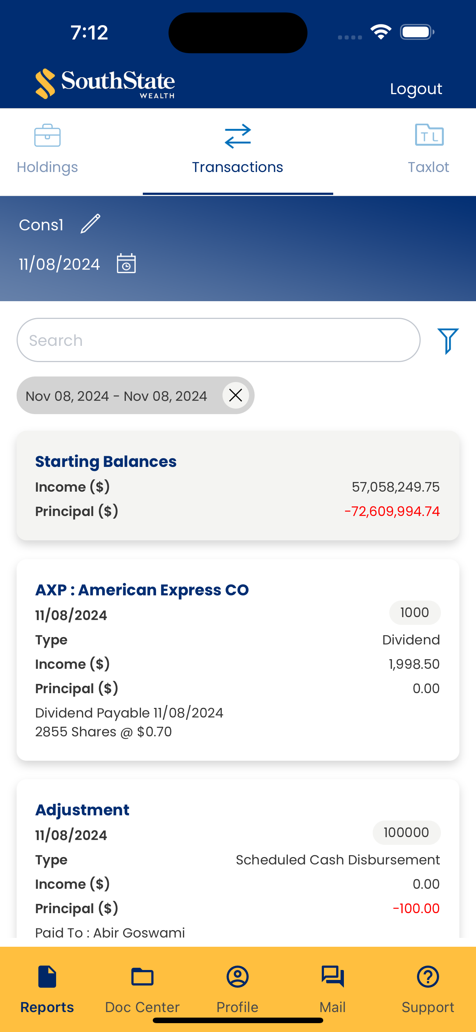Screen dimensions: 476x1032
Task: Select the Transactions arrows icon
Action: 238,136
